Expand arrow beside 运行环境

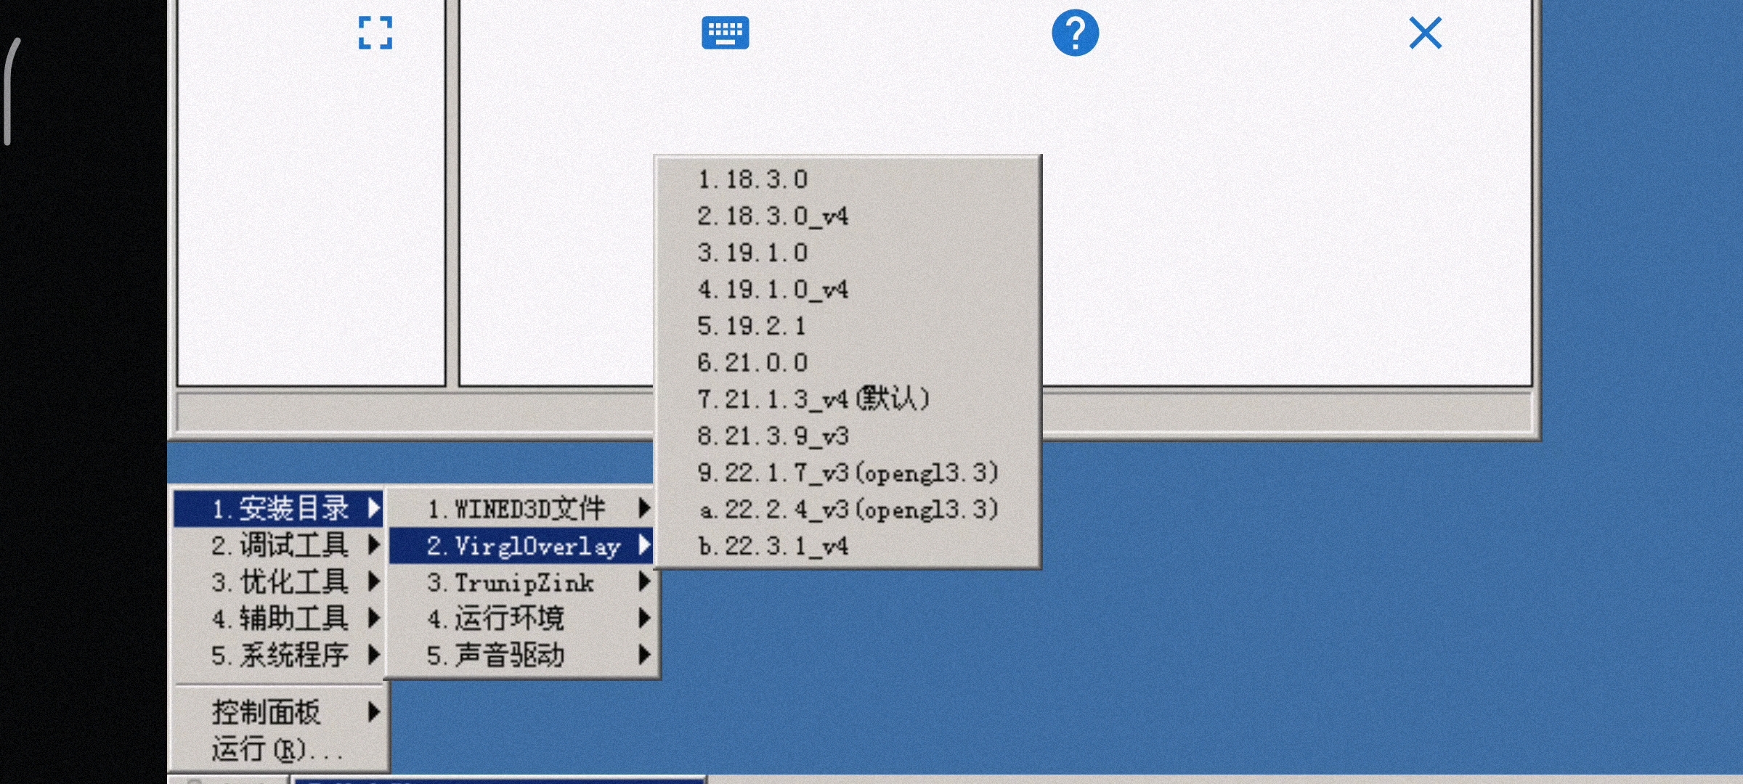point(643,618)
